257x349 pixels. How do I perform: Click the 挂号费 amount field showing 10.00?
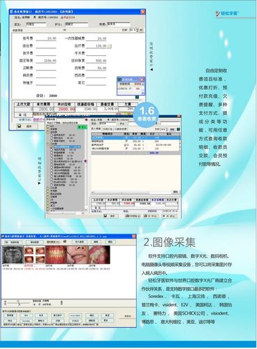46,38
